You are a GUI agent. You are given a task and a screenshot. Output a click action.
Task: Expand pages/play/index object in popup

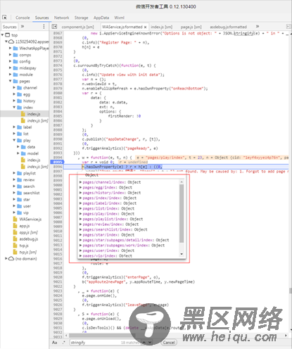pos(81,214)
